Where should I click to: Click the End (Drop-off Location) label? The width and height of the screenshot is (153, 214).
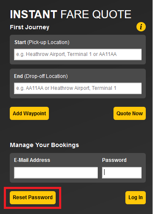(41, 76)
